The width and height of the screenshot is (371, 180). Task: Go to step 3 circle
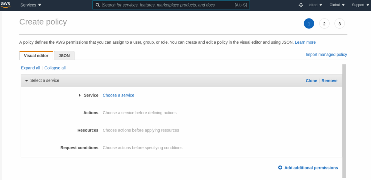[339, 24]
